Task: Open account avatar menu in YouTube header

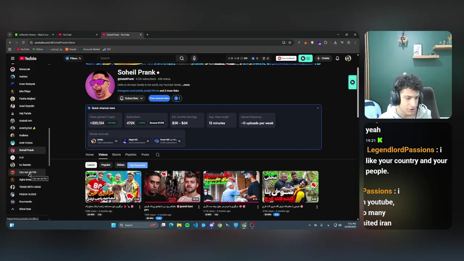Action: (x=348, y=58)
